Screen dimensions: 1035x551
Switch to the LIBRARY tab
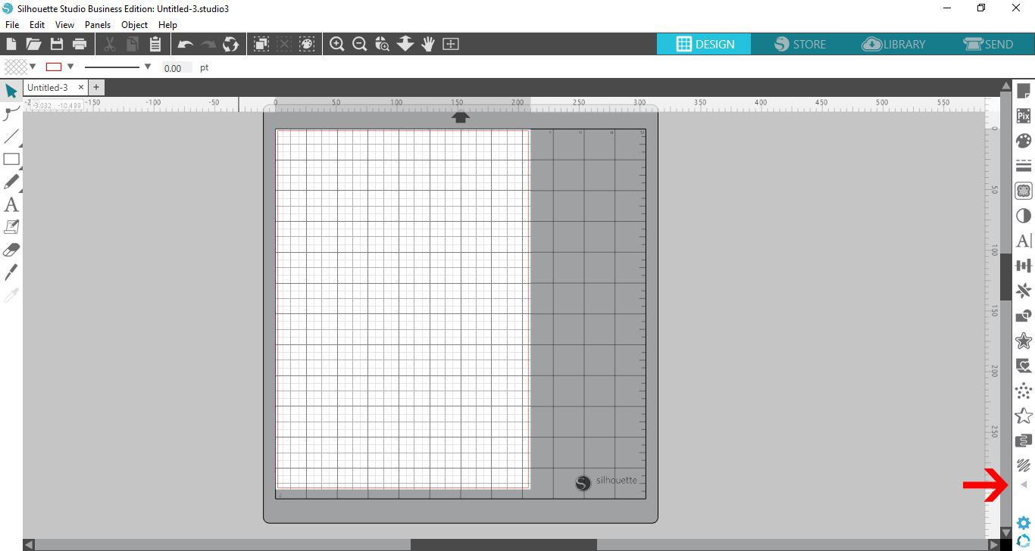894,44
